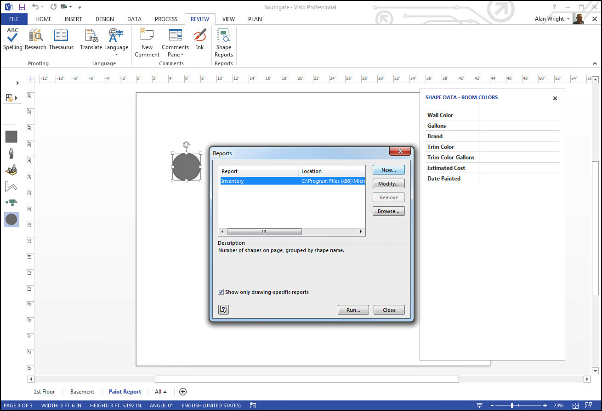Switch to the HOME tab
The image size is (602, 411).
tap(44, 19)
